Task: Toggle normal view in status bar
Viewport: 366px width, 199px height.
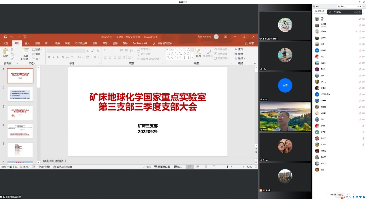Action: (x=190, y=167)
